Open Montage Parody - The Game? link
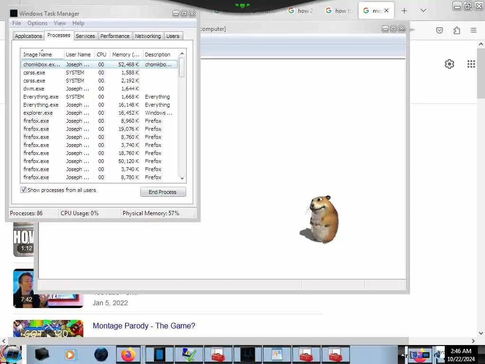This screenshot has width=485, height=364. coord(144,326)
